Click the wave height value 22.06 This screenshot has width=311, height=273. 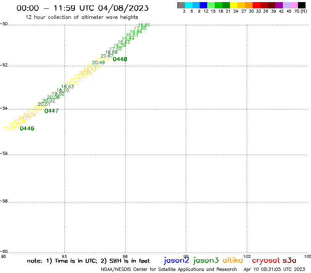20,121
